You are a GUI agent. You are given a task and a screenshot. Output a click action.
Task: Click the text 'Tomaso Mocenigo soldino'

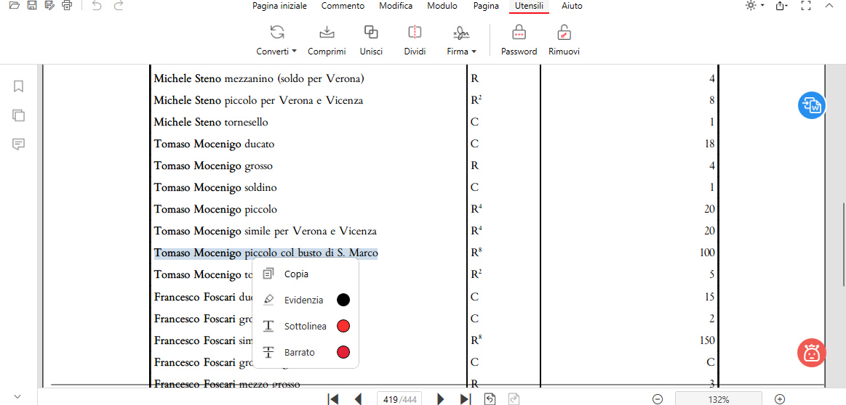point(216,187)
